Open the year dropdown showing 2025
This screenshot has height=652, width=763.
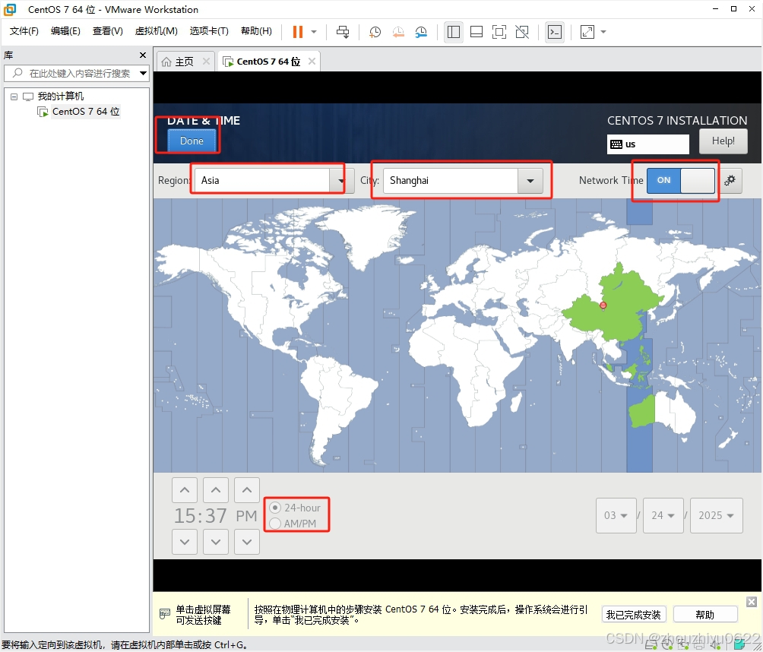(x=717, y=515)
